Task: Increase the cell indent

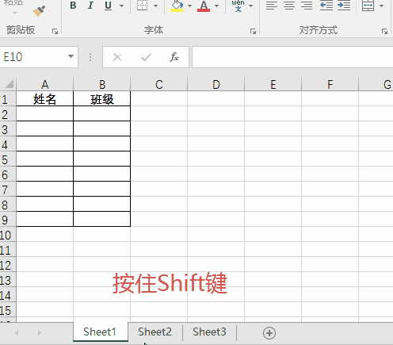Action: (344, 6)
